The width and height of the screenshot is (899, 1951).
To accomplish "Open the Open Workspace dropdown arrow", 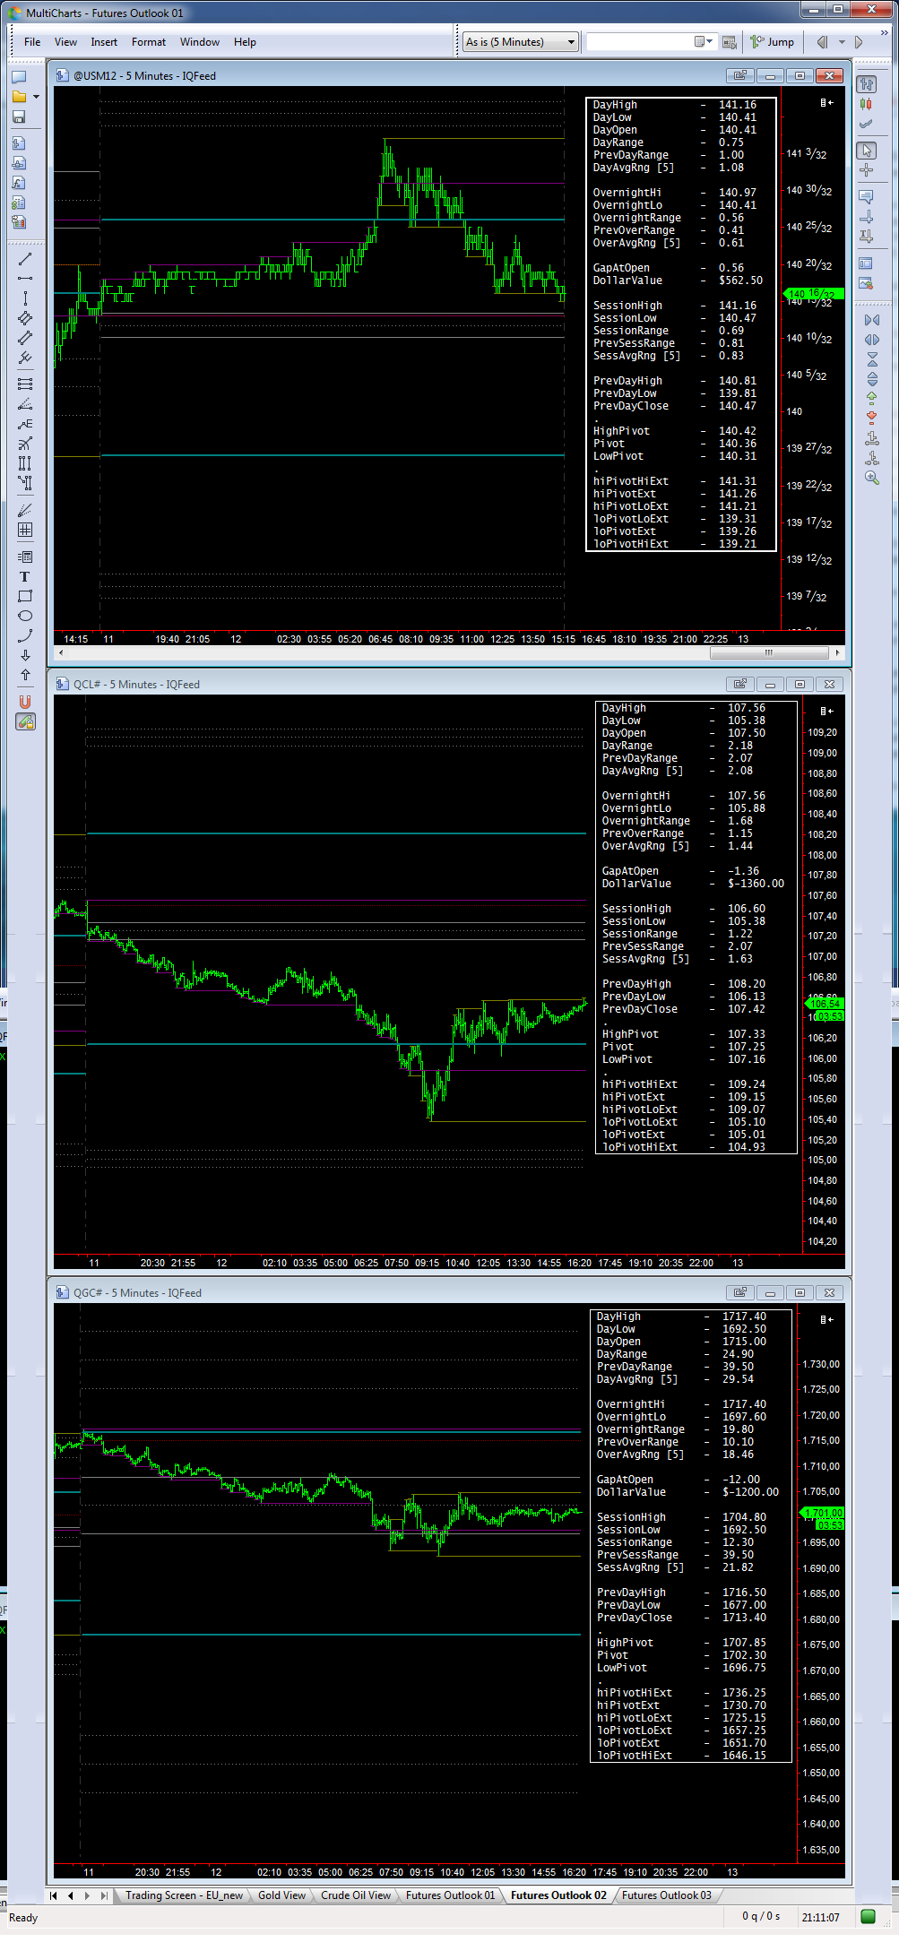I will coord(36,97).
